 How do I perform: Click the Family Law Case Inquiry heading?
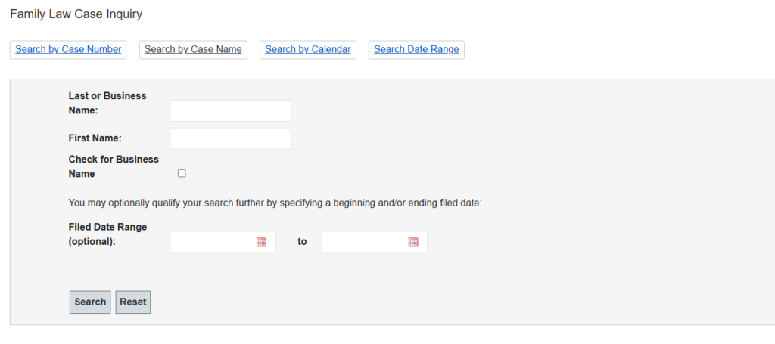pyautogui.click(x=76, y=14)
